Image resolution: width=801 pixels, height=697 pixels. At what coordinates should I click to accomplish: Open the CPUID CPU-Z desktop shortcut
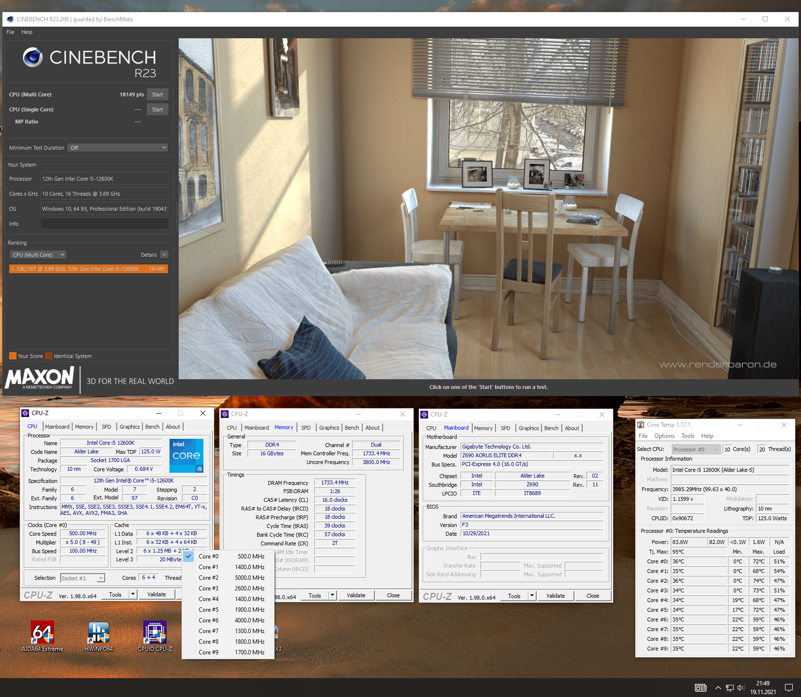coord(155,635)
